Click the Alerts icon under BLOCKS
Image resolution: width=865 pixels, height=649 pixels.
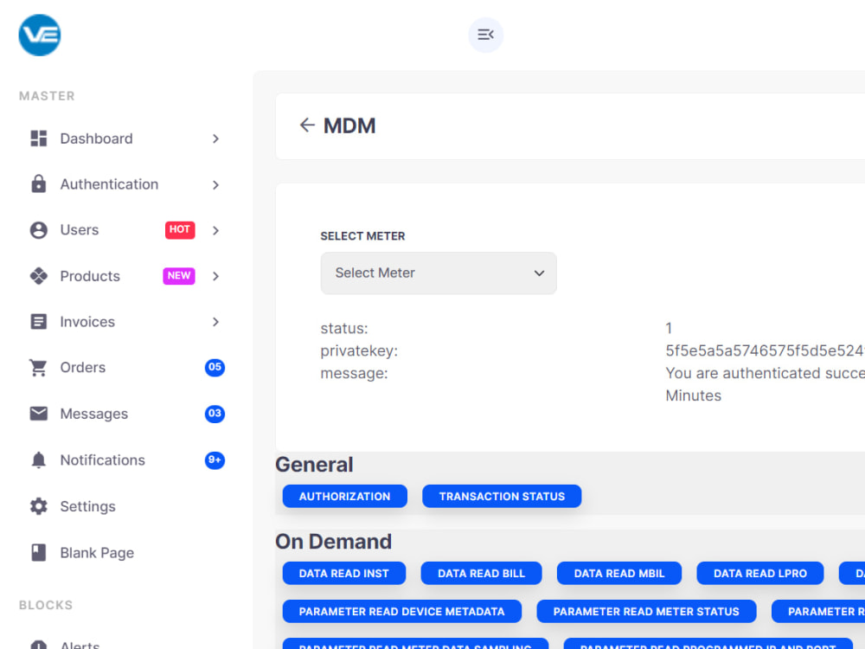pos(38,644)
